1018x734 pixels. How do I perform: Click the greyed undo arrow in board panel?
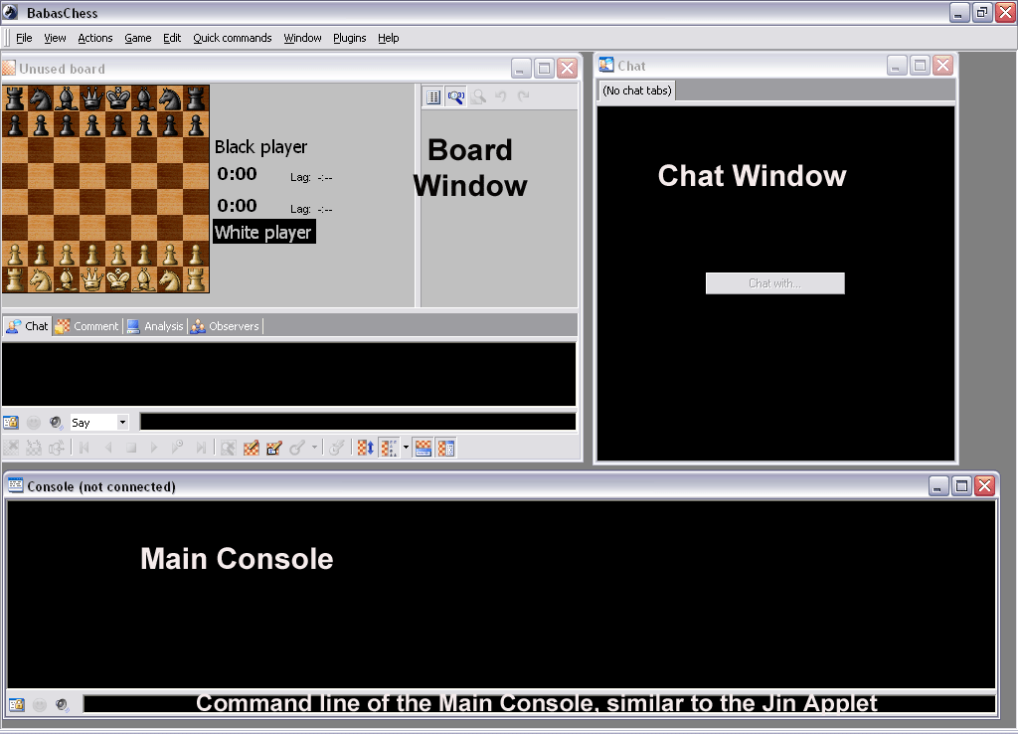coord(501,96)
